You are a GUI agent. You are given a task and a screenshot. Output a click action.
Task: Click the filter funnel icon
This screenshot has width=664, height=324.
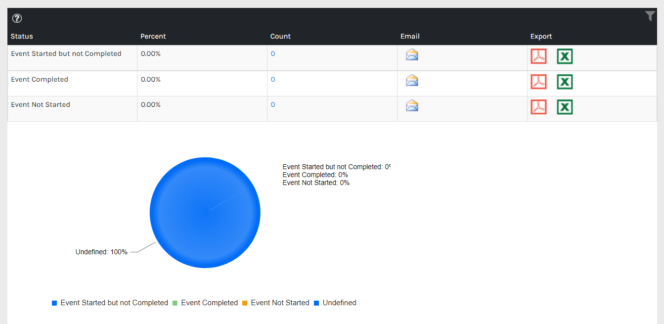click(x=650, y=16)
